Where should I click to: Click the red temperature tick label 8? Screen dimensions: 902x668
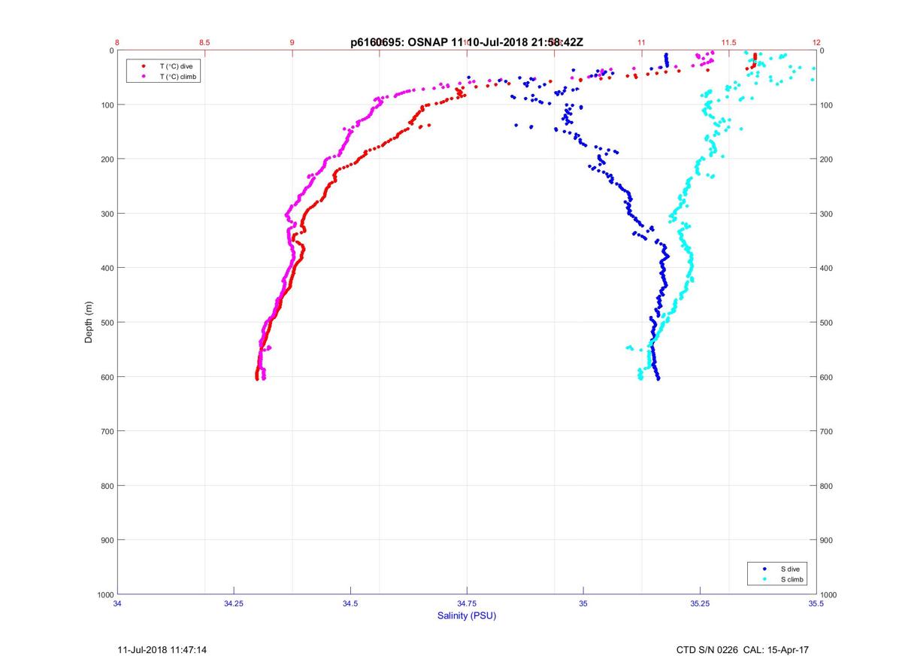pos(117,43)
